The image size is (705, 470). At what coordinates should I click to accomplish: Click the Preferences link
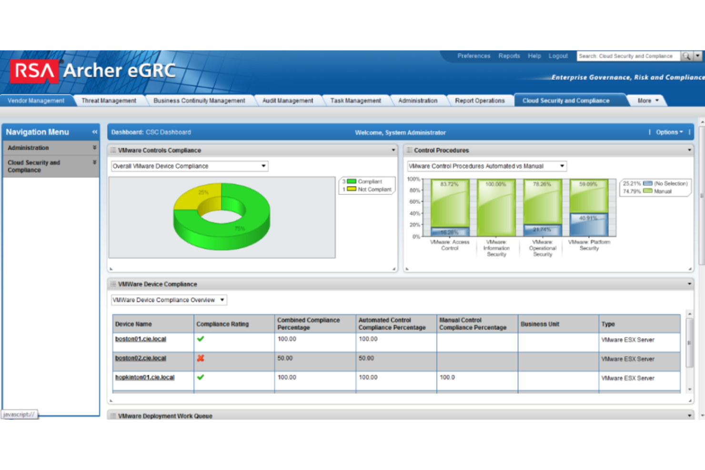tap(473, 56)
